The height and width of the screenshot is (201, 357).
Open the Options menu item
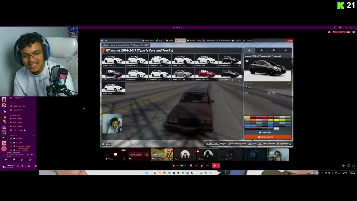click(x=247, y=40)
